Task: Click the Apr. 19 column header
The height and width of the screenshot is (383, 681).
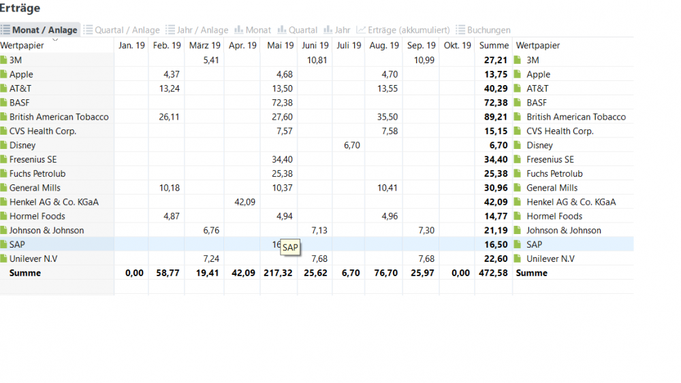Action: pyautogui.click(x=243, y=45)
